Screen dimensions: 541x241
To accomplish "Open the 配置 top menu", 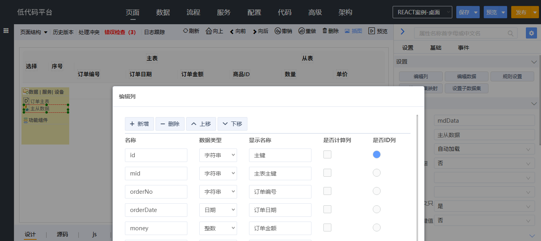I will [254, 12].
